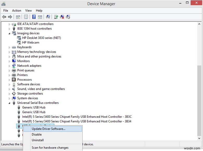Click Scan for hardware changes toolbar icon
Viewport: 203px width, 151px height.
[48, 17]
